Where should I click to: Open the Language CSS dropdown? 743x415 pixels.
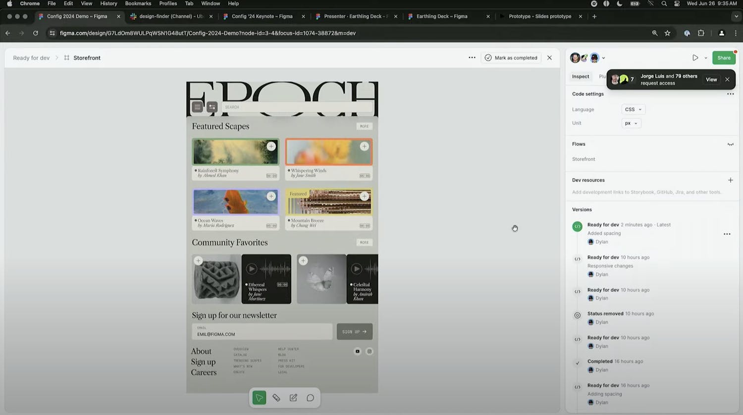633,109
